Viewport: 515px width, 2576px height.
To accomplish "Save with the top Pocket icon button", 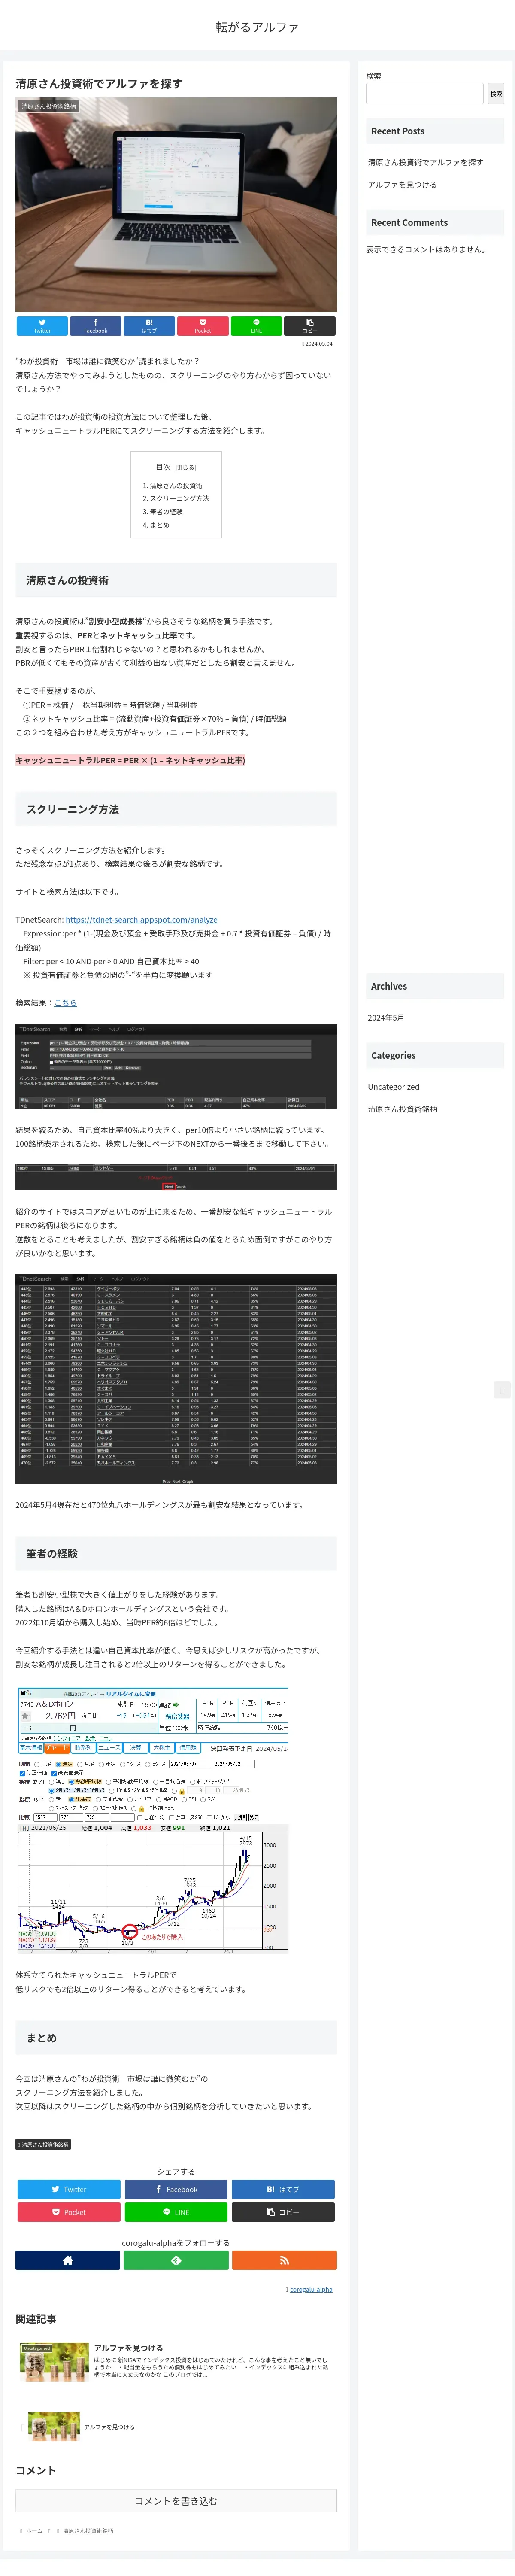I will point(203,326).
